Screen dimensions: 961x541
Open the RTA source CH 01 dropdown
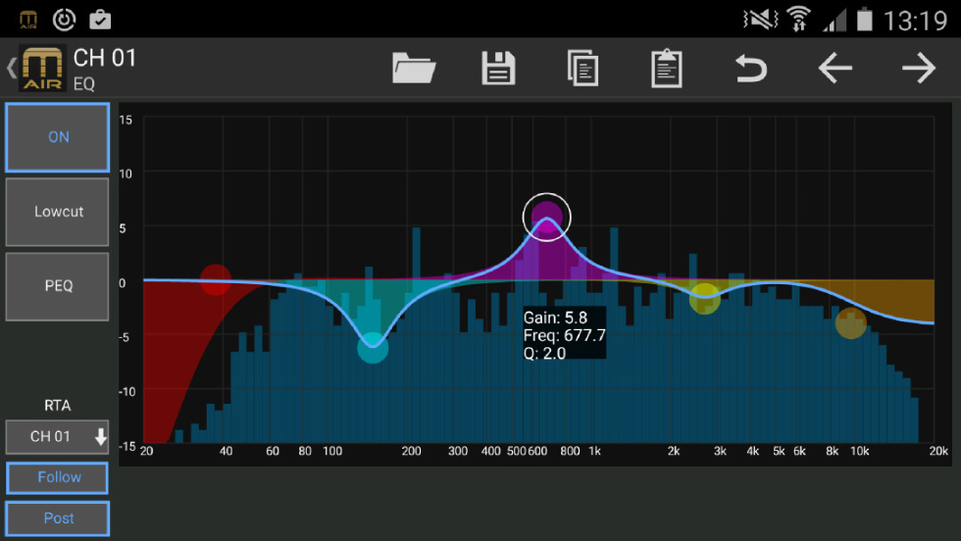pos(58,436)
